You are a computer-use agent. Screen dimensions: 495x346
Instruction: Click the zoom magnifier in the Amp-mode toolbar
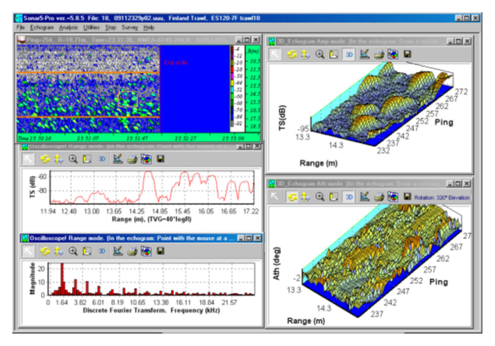click(320, 54)
